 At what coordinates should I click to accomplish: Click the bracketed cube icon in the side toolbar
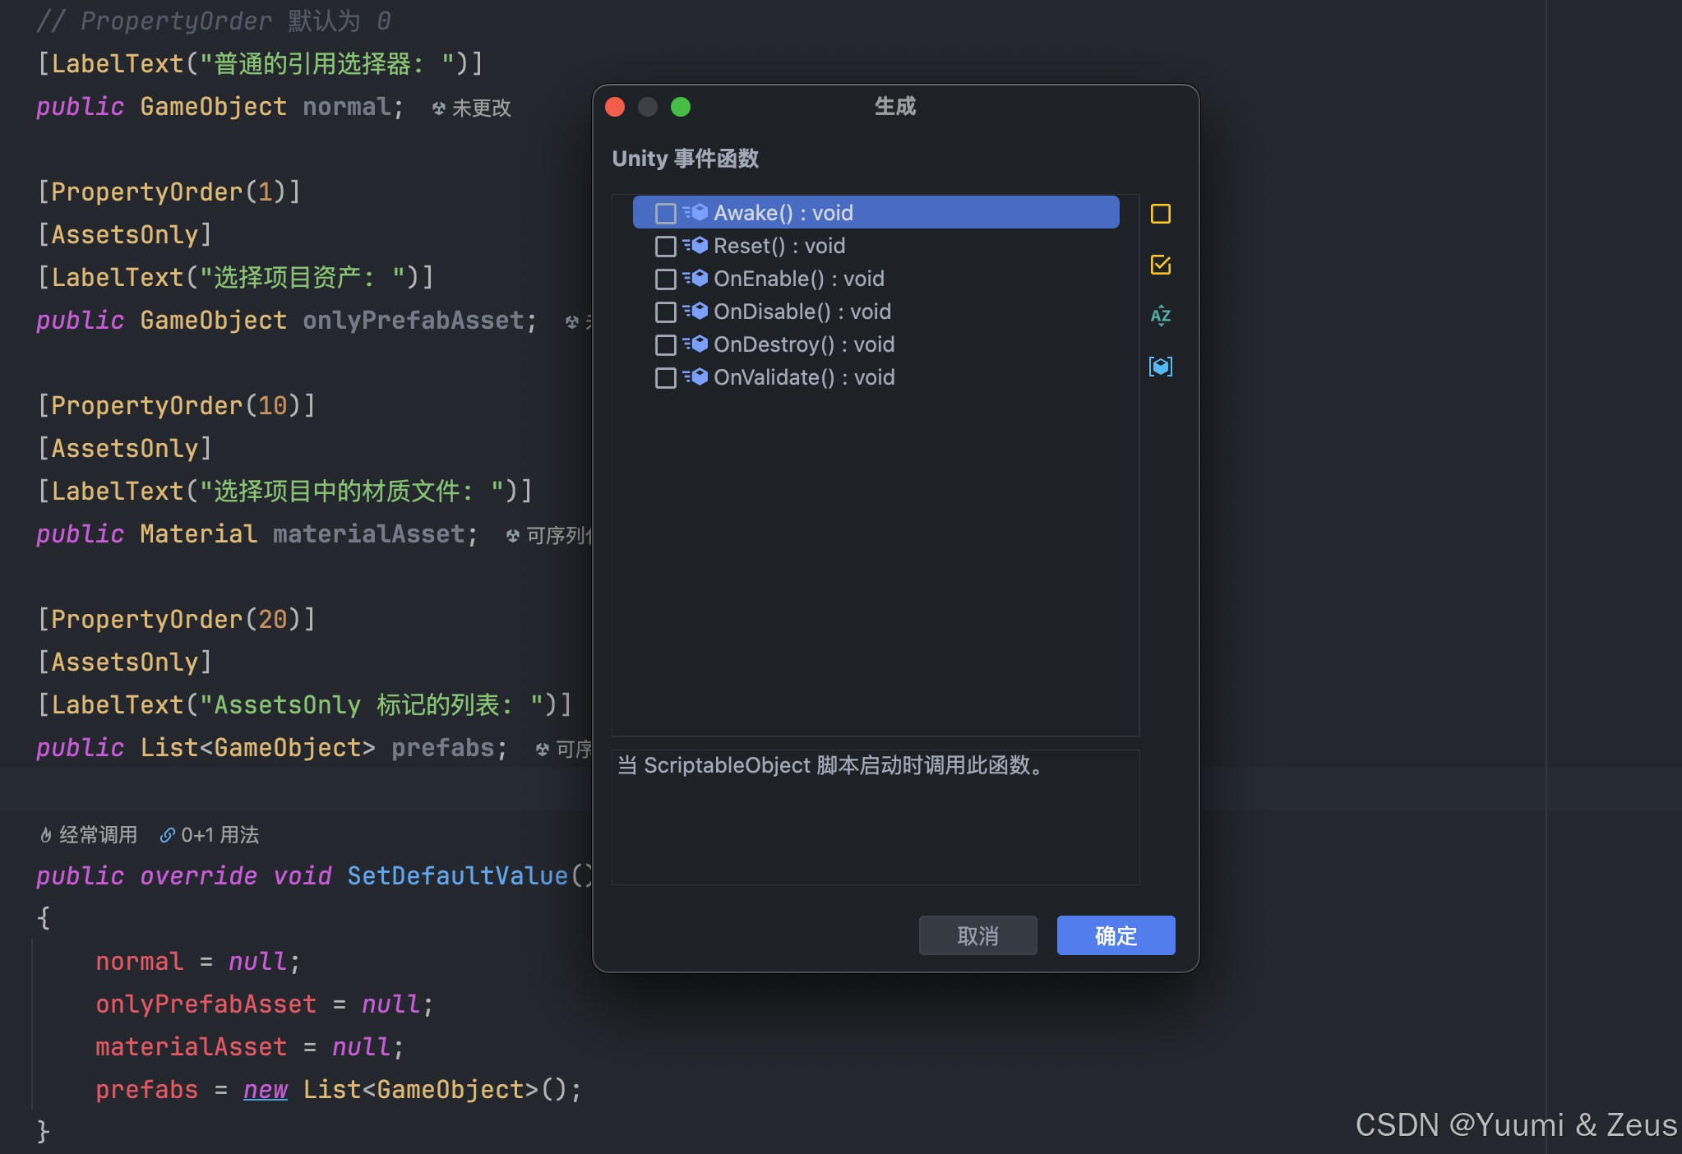pos(1160,367)
